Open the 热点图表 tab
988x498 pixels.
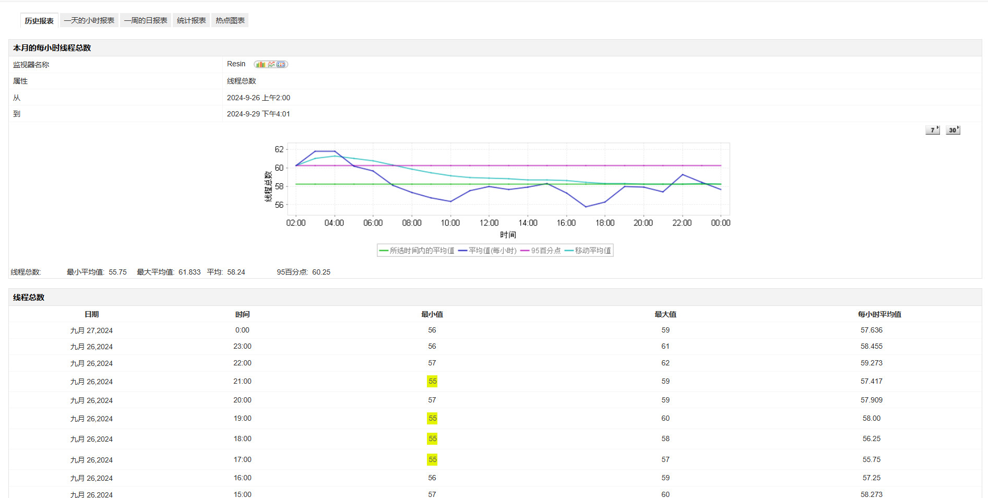[230, 21]
